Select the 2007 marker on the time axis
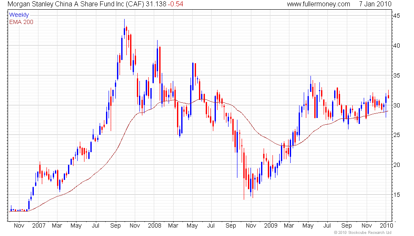Viewport: 414px width, 236px height. (38, 225)
